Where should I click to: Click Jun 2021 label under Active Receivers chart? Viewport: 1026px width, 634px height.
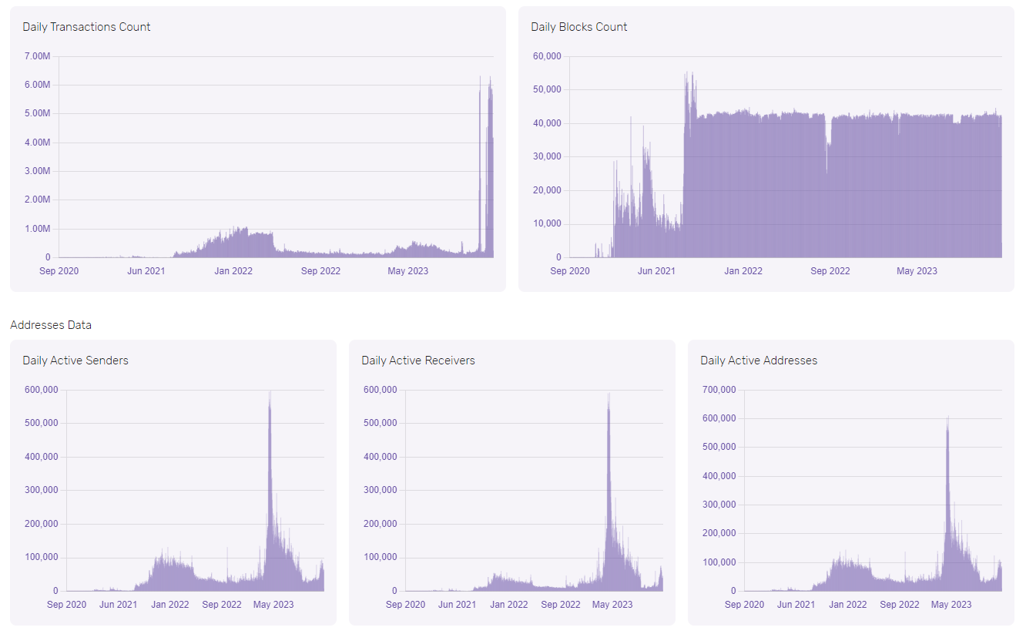point(457,605)
